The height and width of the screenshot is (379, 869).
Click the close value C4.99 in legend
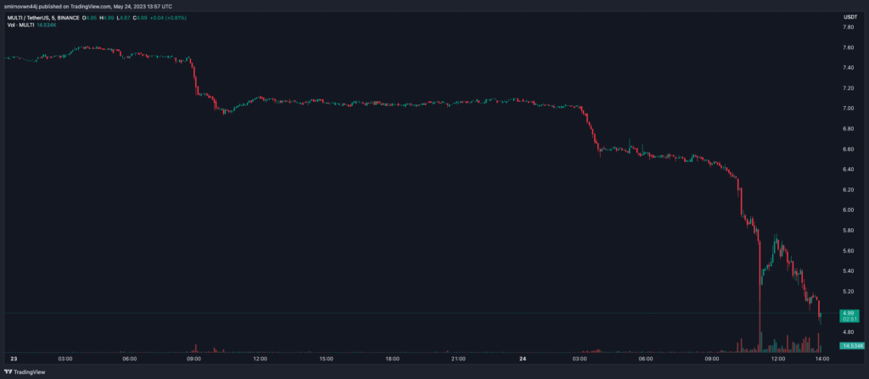[x=141, y=19]
